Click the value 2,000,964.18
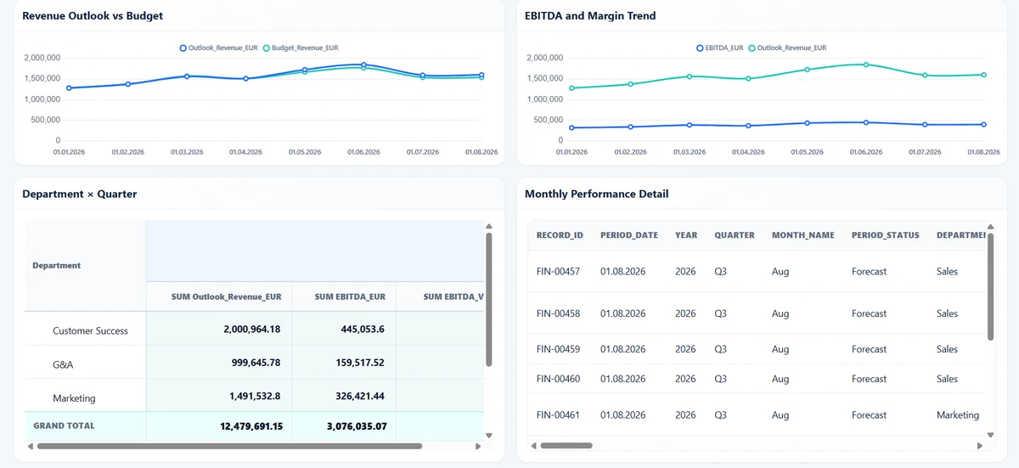This screenshot has width=1019, height=468. pyautogui.click(x=252, y=329)
